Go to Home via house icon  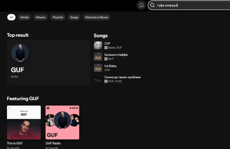[x=141, y=5]
